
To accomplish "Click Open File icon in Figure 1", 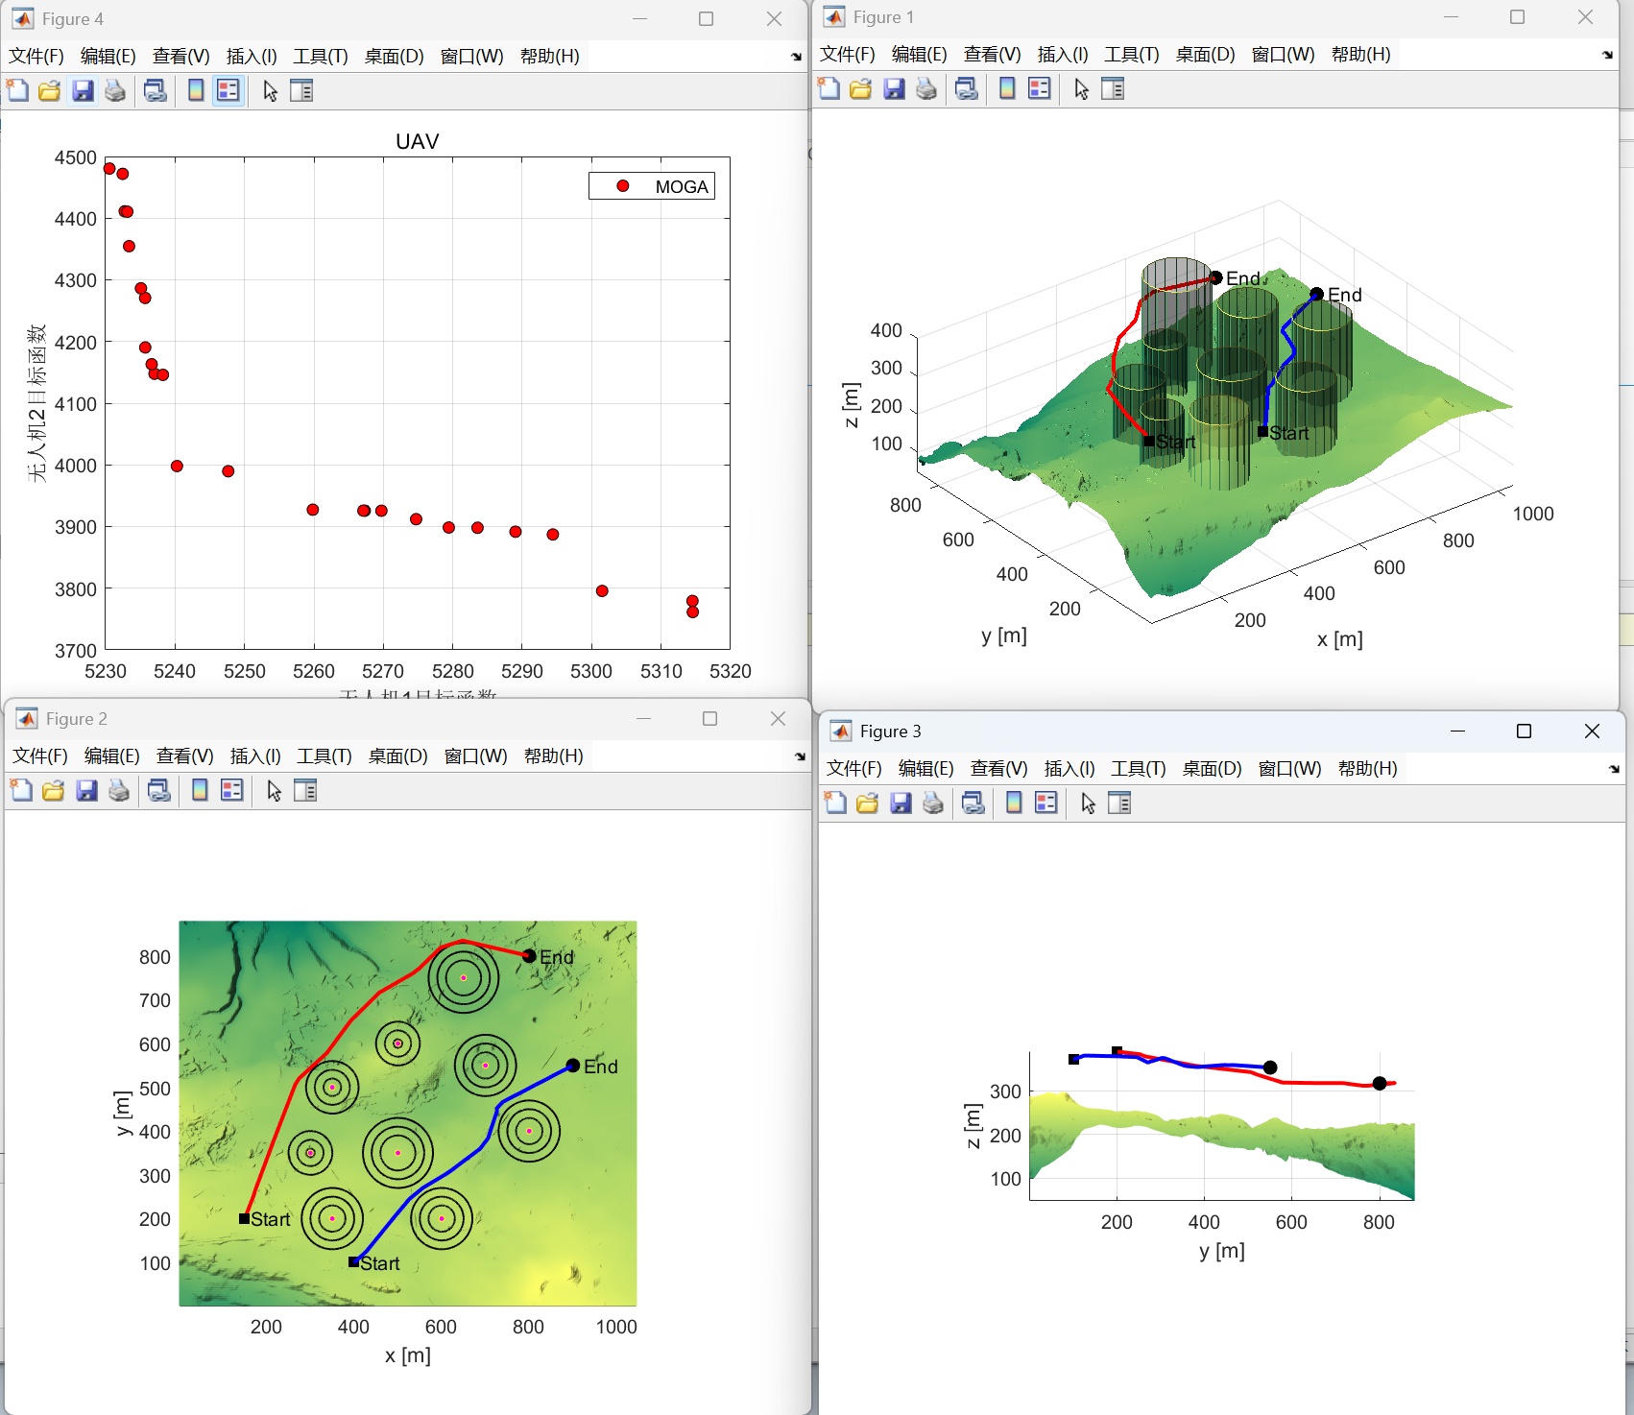I will click(861, 89).
